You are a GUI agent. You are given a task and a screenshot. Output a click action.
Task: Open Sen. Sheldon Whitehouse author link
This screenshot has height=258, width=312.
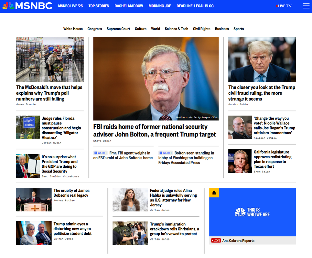[x=60, y=176]
